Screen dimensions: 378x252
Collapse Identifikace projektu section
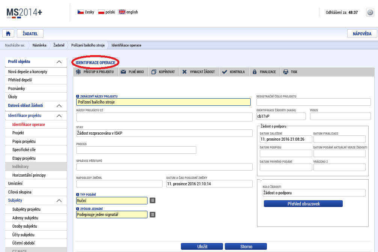(x=59, y=116)
